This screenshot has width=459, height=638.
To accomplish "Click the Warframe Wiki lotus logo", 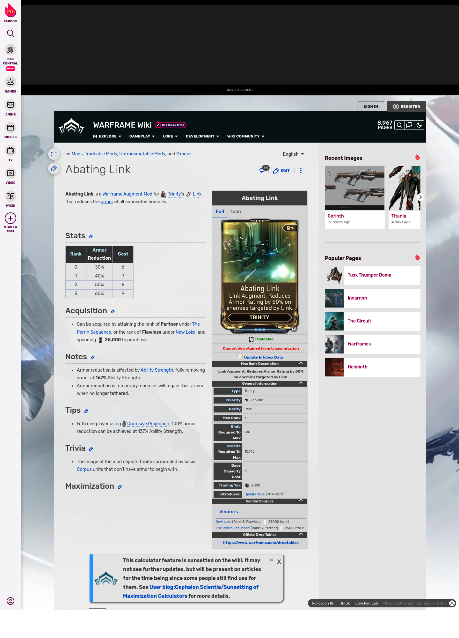I will pos(71,126).
